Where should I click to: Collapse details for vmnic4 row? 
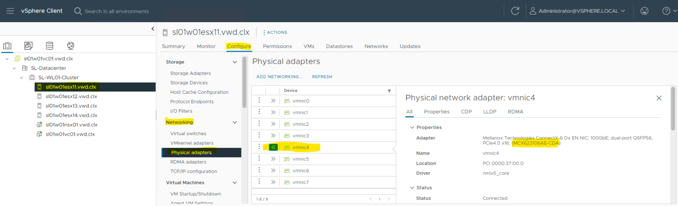273,147
